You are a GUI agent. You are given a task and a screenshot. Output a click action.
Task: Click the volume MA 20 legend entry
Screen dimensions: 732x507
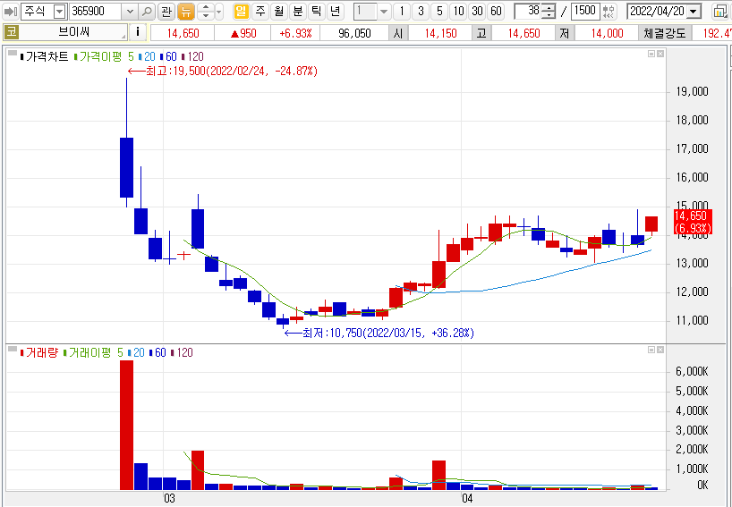coord(137,352)
